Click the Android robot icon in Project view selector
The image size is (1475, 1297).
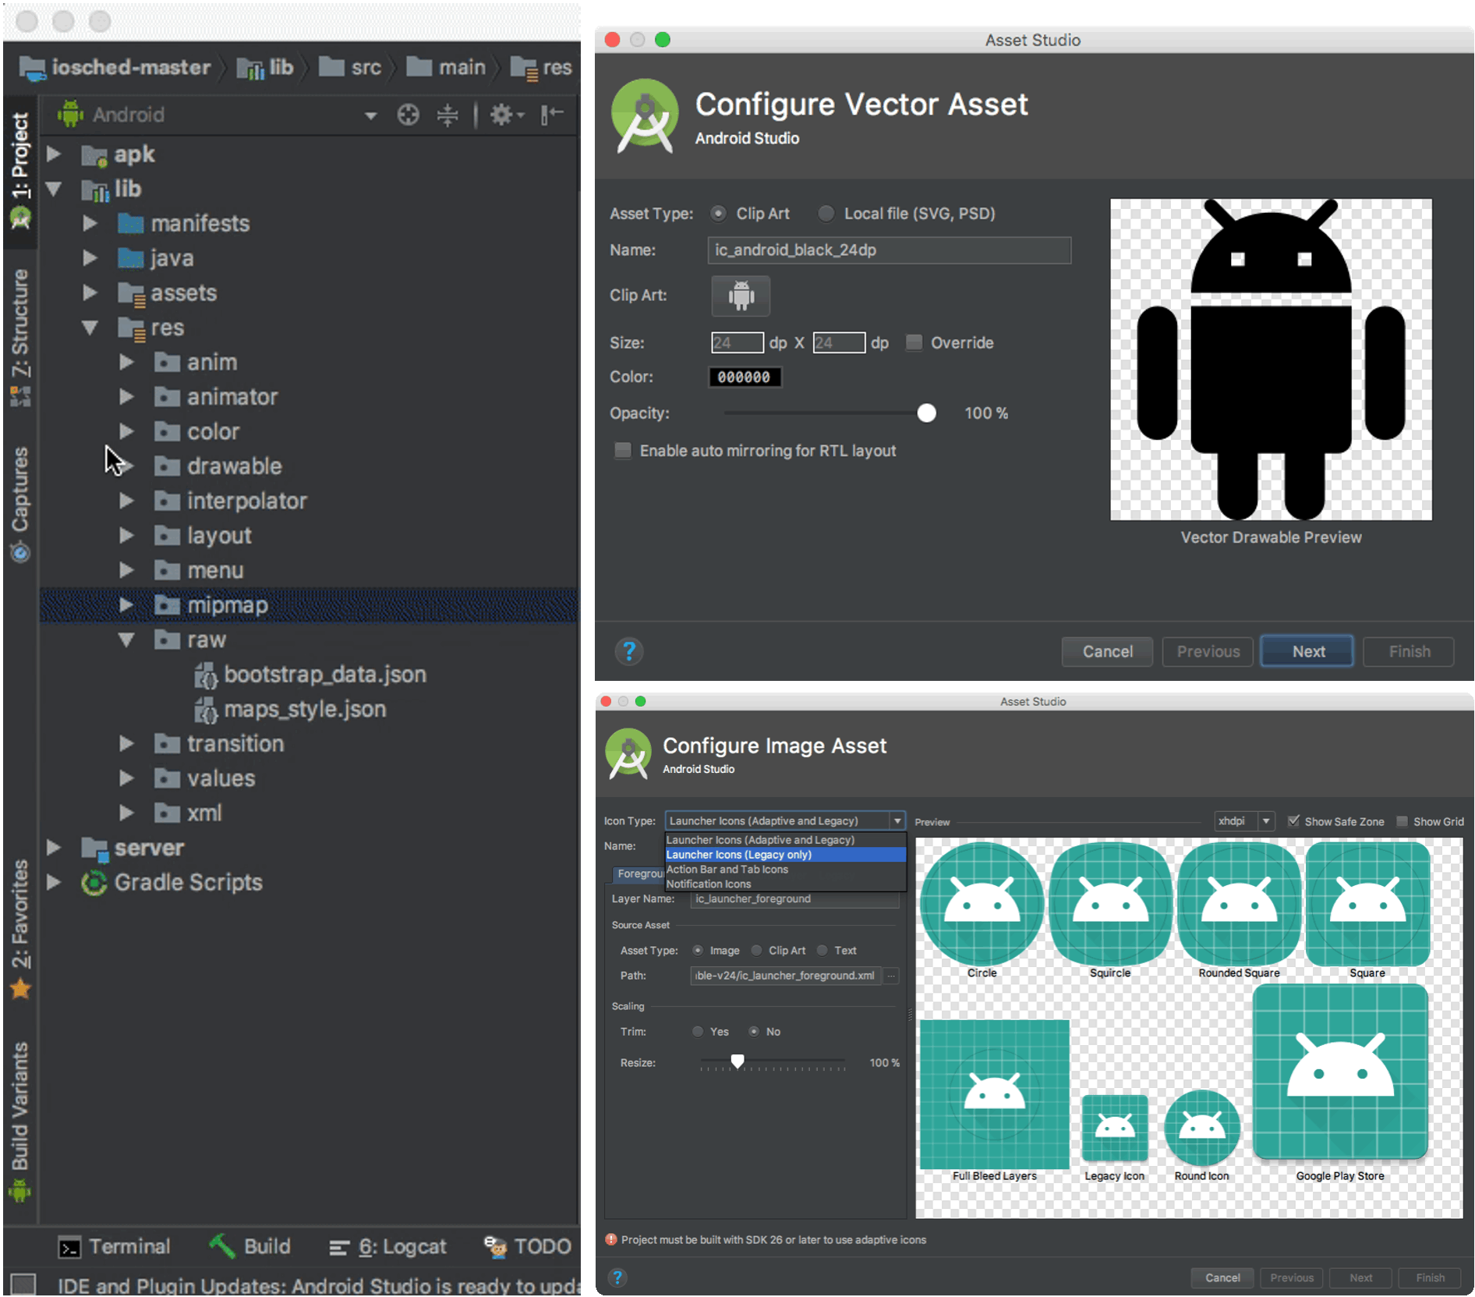click(x=70, y=114)
